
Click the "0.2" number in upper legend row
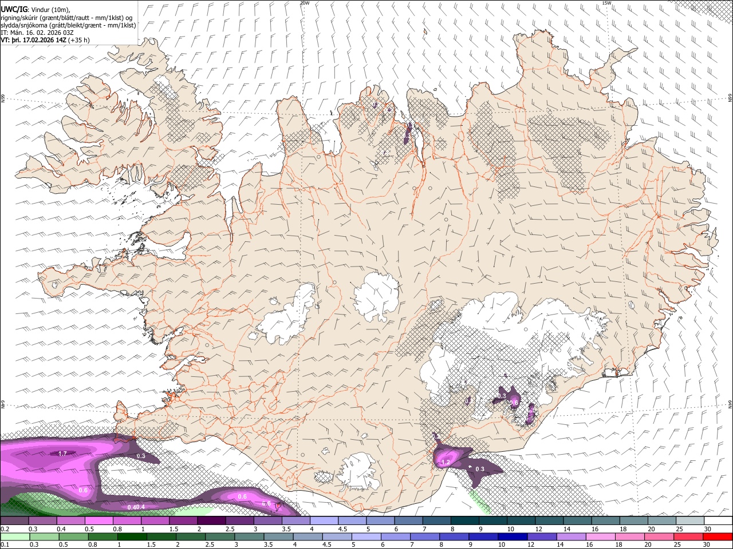(5, 529)
